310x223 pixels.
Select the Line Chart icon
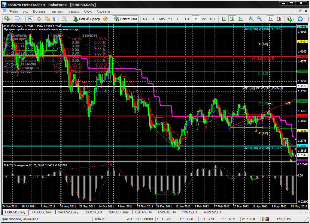[x=241, y=19]
